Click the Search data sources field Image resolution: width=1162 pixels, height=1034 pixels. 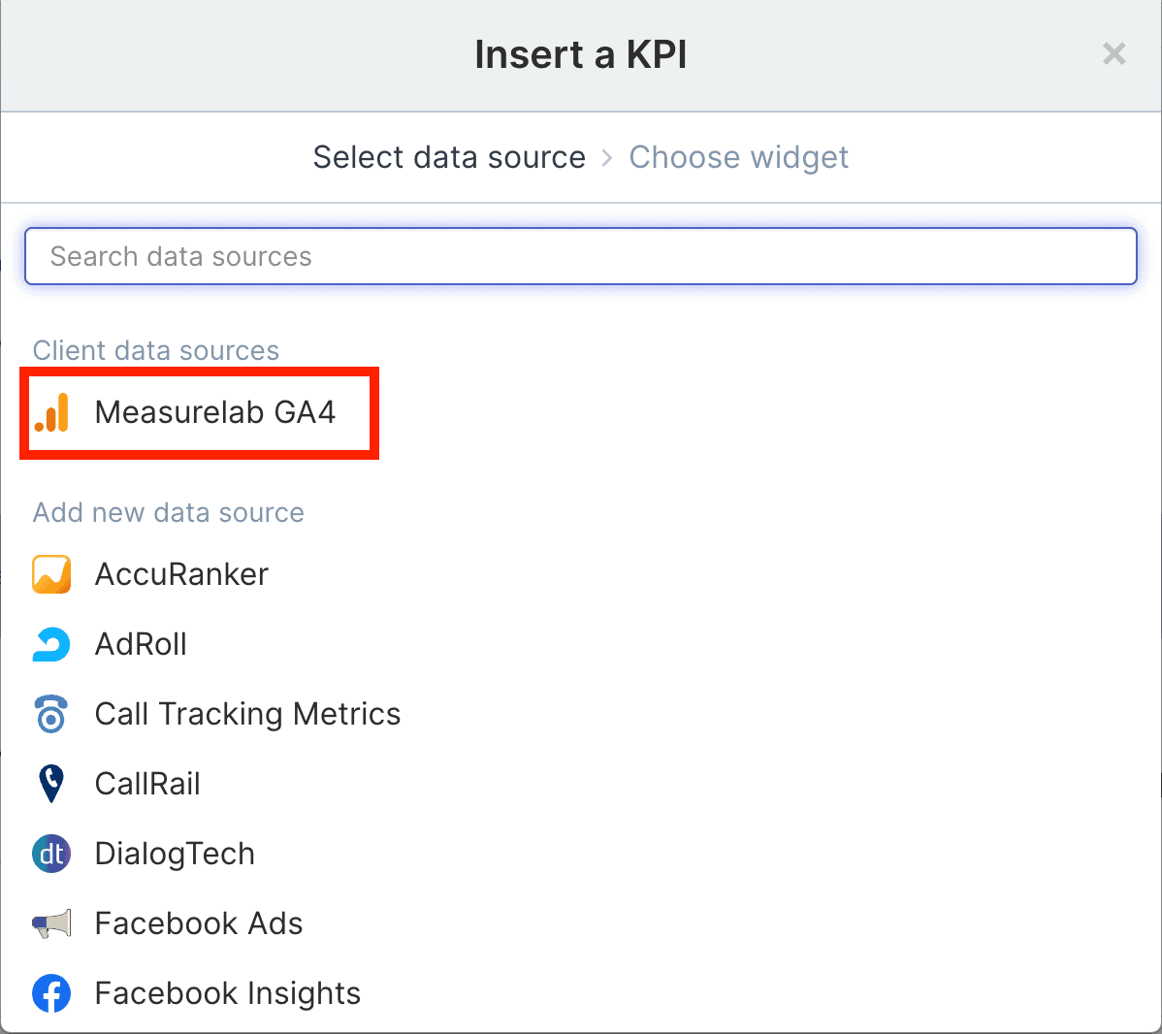click(580, 256)
